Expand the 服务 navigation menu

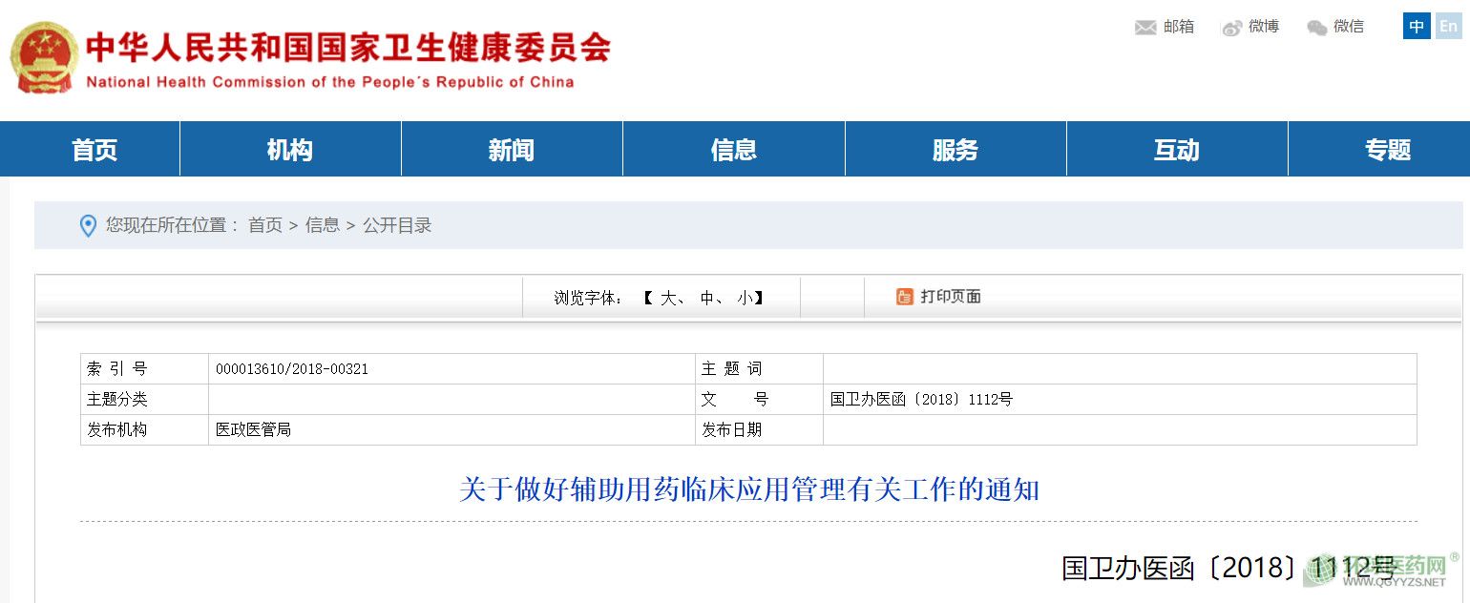[x=955, y=150]
